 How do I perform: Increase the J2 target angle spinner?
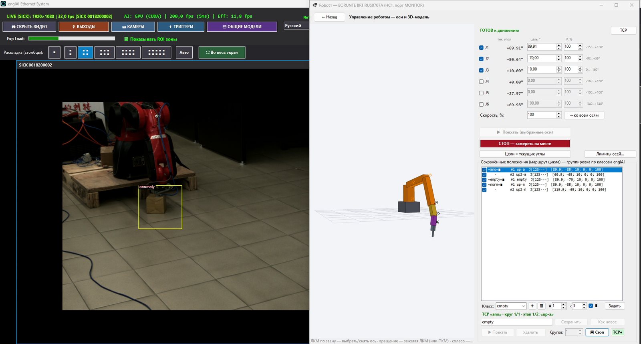click(559, 57)
